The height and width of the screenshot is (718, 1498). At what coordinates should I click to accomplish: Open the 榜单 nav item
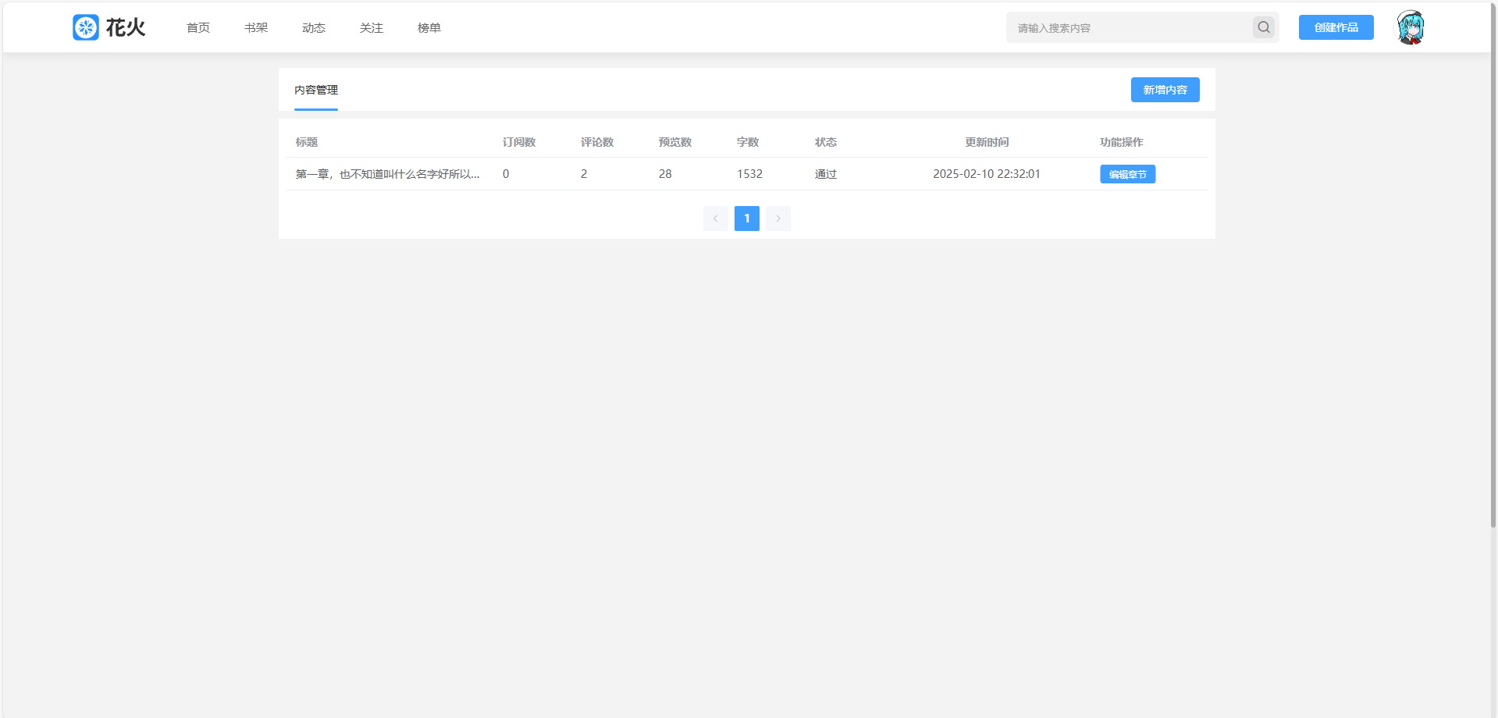pyautogui.click(x=429, y=27)
